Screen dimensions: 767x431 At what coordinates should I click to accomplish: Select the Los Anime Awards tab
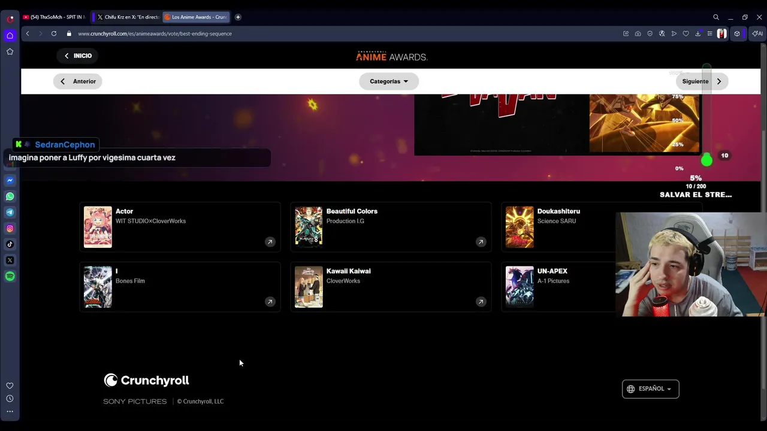(196, 17)
